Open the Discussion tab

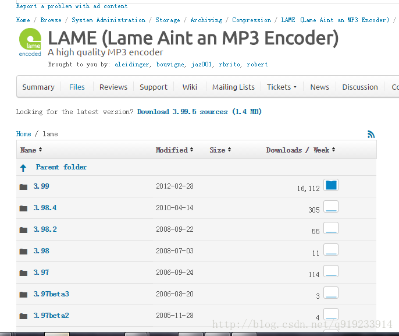click(x=360, y=87)
